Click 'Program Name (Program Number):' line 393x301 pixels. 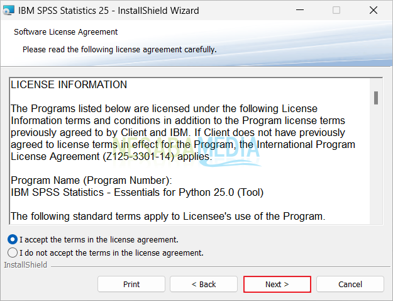(91, 180)
